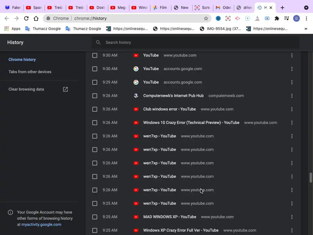Focus the Search history field

pyautogui.click(x=196, y=42)
